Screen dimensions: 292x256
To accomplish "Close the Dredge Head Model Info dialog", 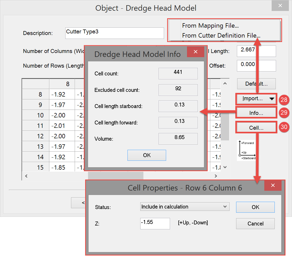I will (195, 52).
